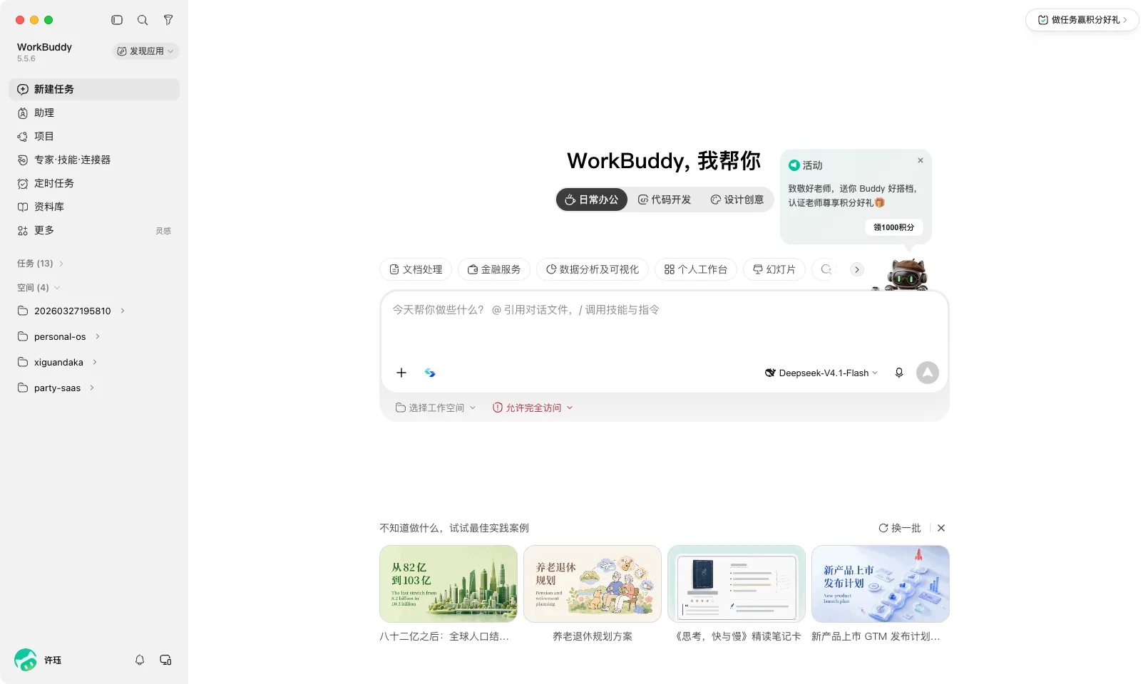Open Deepseek-V4.1-Flash model dropdown
The image size is (1148, 684).
tap(821, 373)
